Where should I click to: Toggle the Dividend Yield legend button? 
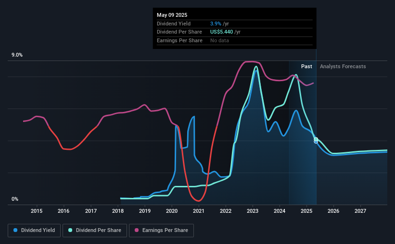coord(34,231)
